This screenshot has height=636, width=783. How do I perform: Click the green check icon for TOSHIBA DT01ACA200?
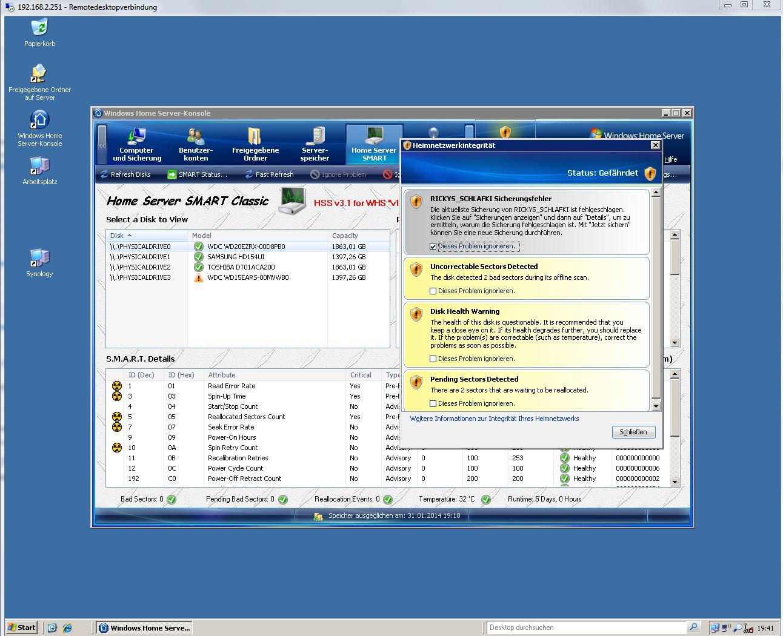coord(198,267)
